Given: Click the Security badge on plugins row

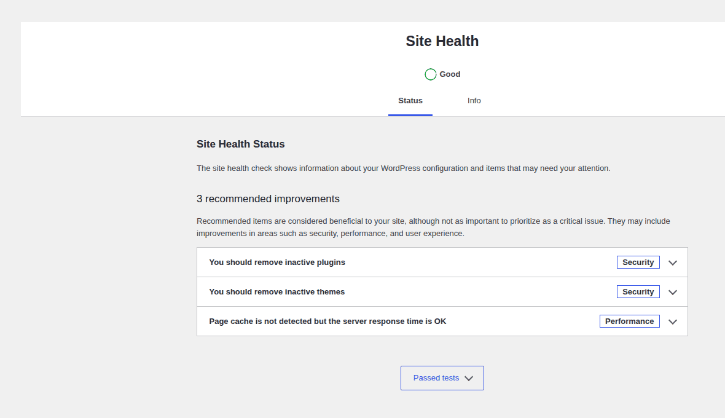Looking at the screenshot, I should click(638, 262).
